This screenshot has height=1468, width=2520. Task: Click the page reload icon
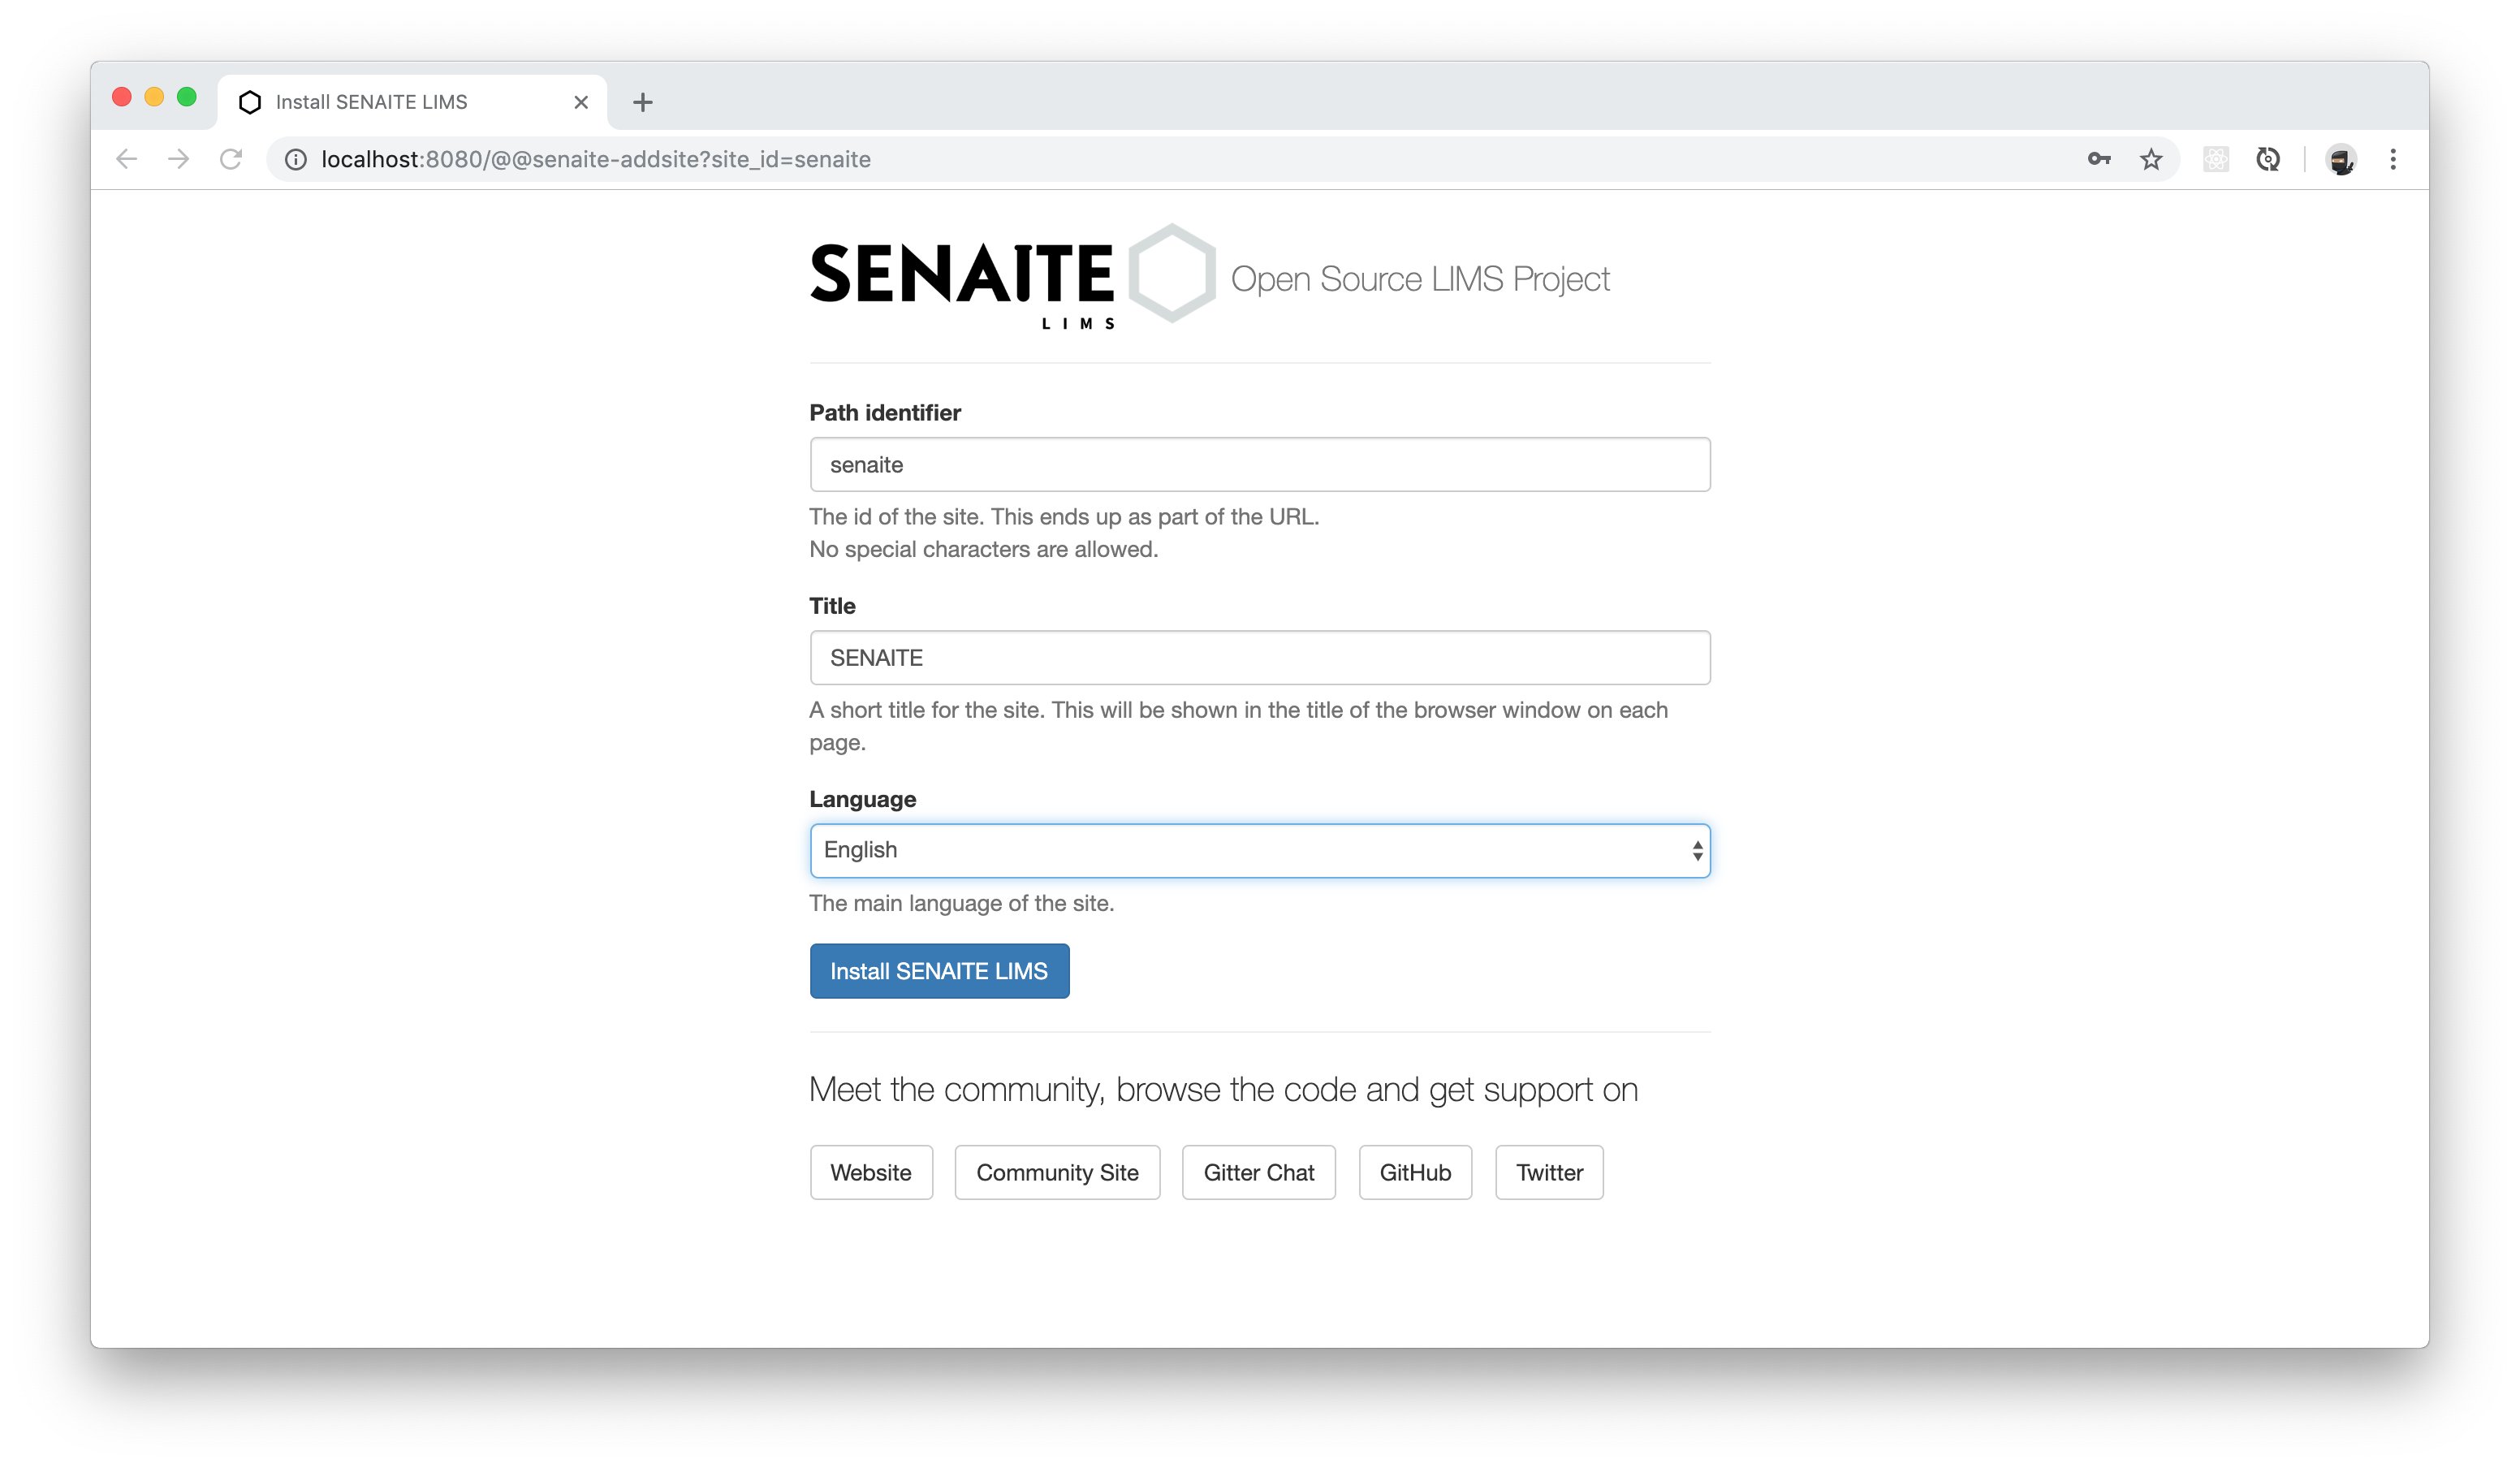pyautogui.click(x=232, y=159)
